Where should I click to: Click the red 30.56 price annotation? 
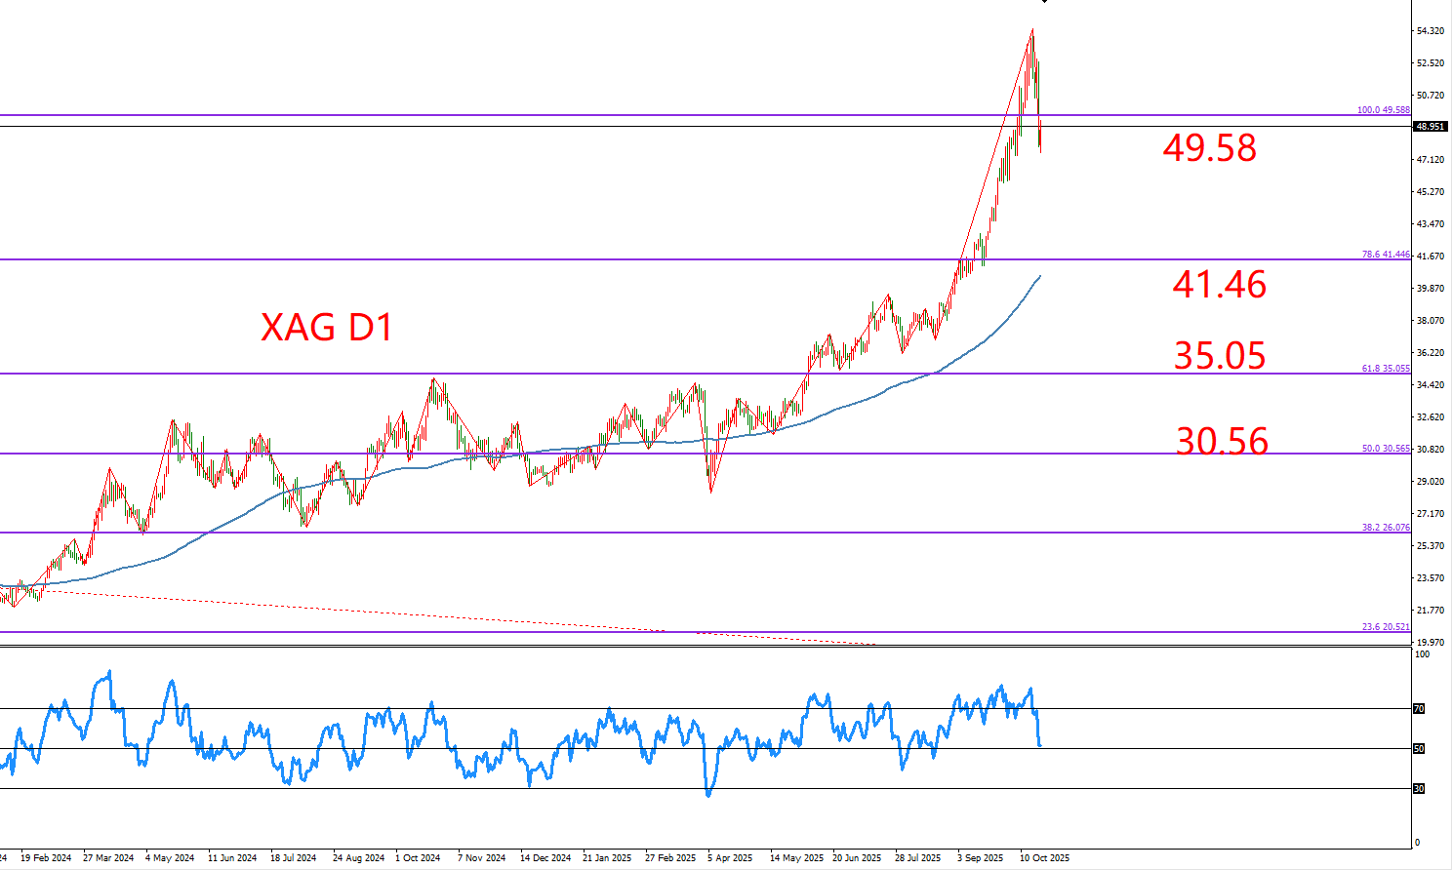[1222, 442]
